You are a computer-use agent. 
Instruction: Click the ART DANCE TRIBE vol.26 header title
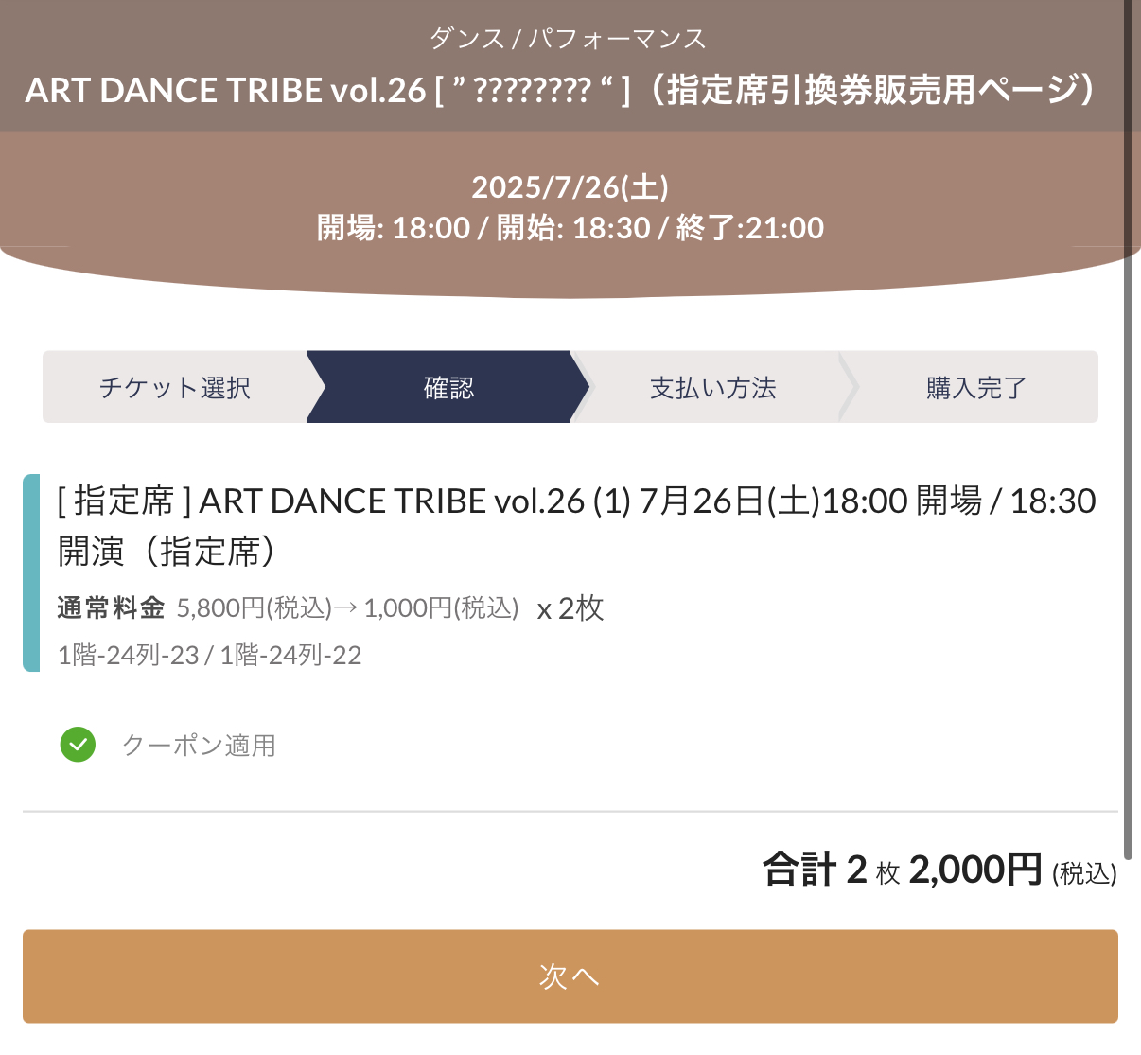point(564,90)
